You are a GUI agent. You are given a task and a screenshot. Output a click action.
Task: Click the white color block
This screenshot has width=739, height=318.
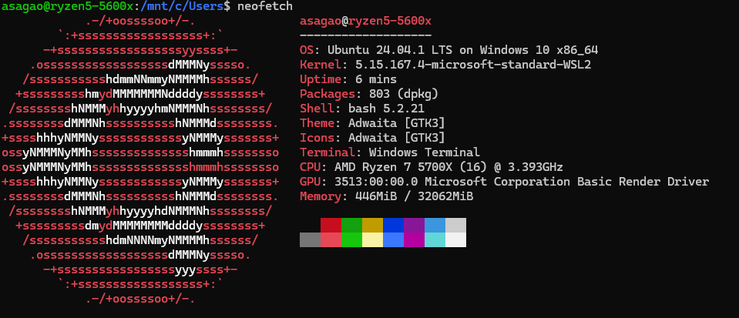tap(455, 239)
